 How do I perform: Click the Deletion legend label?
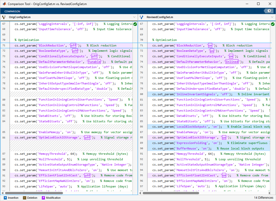(32, 198)
